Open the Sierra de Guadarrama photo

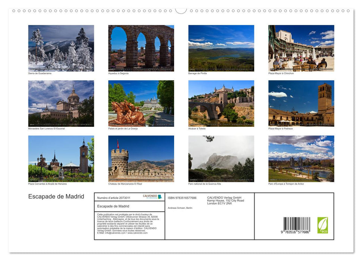(x=61, y=48)
